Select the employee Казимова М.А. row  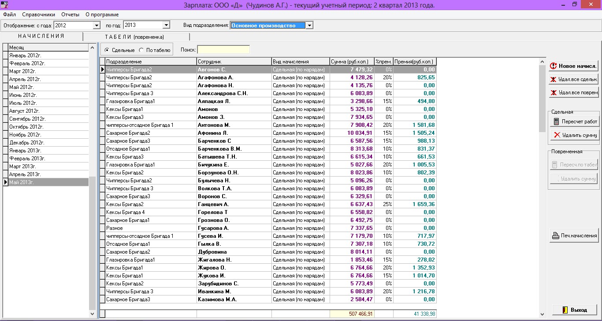pyautogui.click(x=268, y=299)
